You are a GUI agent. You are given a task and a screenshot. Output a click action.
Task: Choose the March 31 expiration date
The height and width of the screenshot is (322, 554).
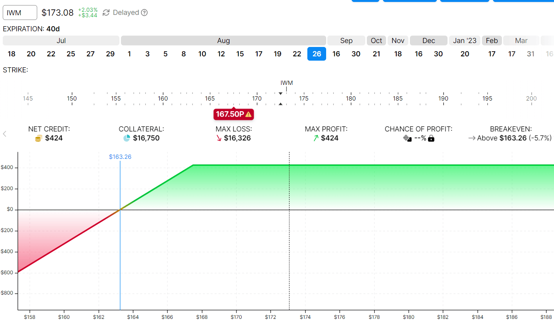531,54
